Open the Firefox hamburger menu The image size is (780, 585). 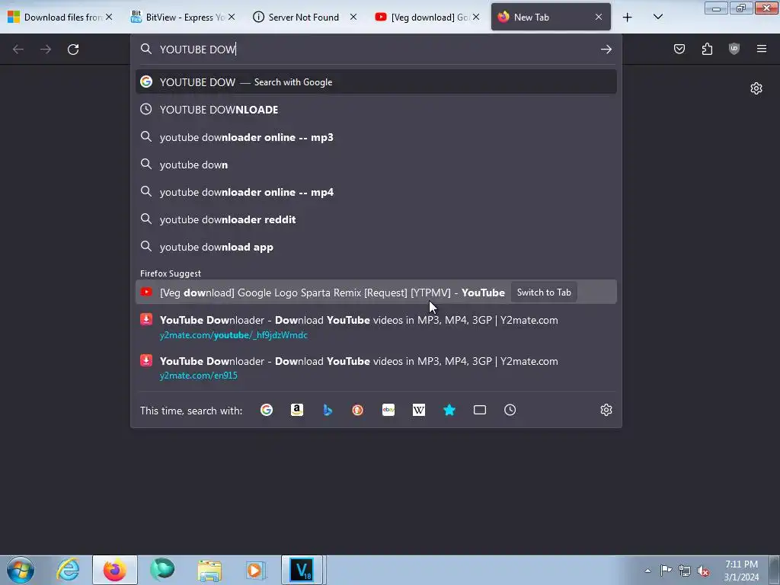[x=762, y=49]
